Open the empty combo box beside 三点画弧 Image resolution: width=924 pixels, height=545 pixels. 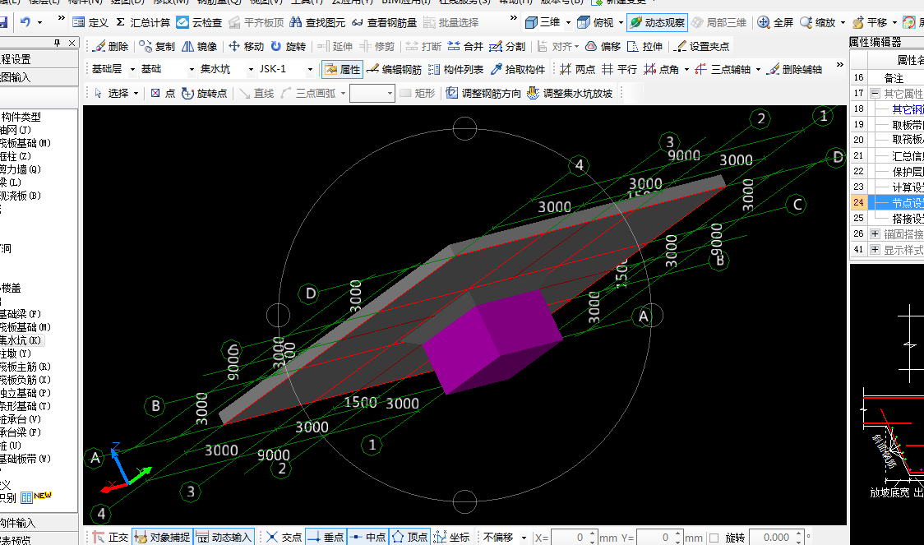(x=372, y=93)
